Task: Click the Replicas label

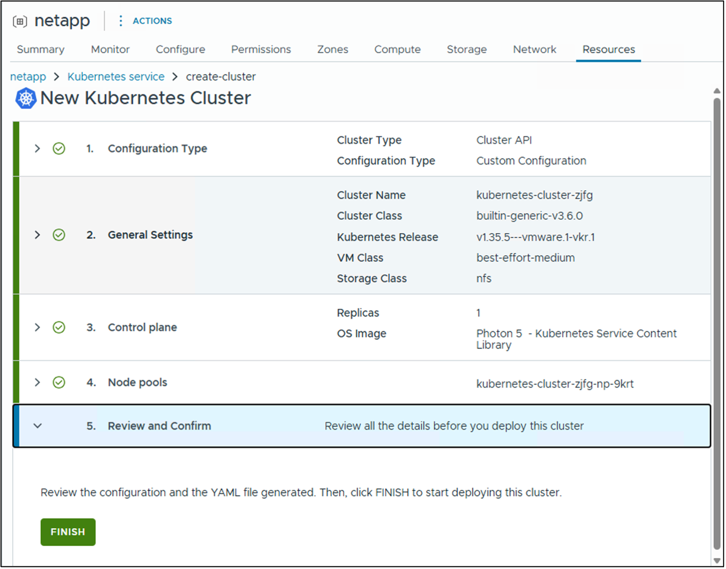Action: point(358,313)
